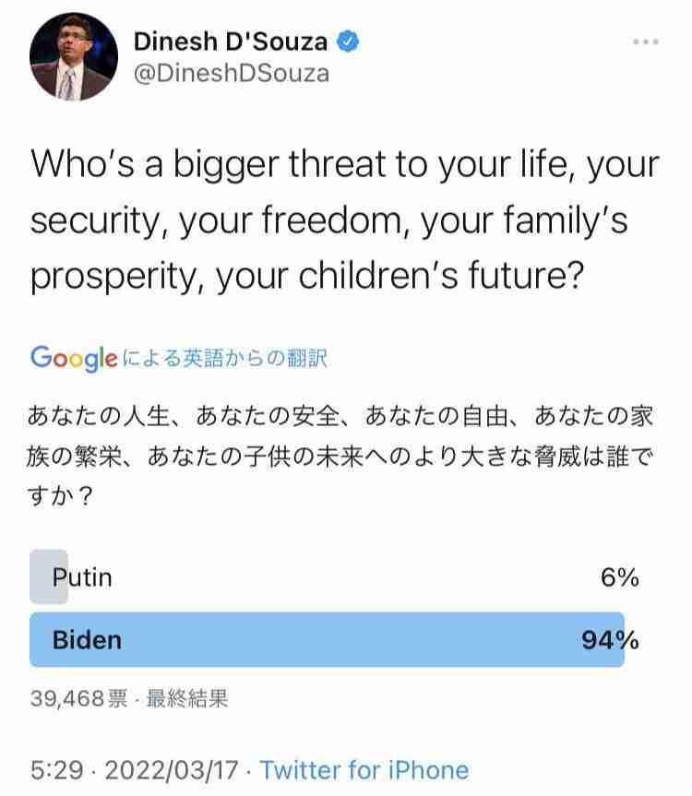Click the 5:29 timestamp
The image size is (692, 796).
[x=56, y=770]
